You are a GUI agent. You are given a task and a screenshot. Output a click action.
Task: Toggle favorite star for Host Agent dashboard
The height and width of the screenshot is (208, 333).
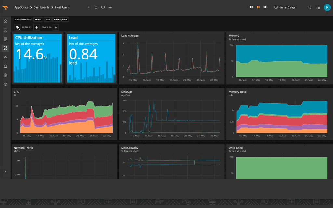click(89, 7)
